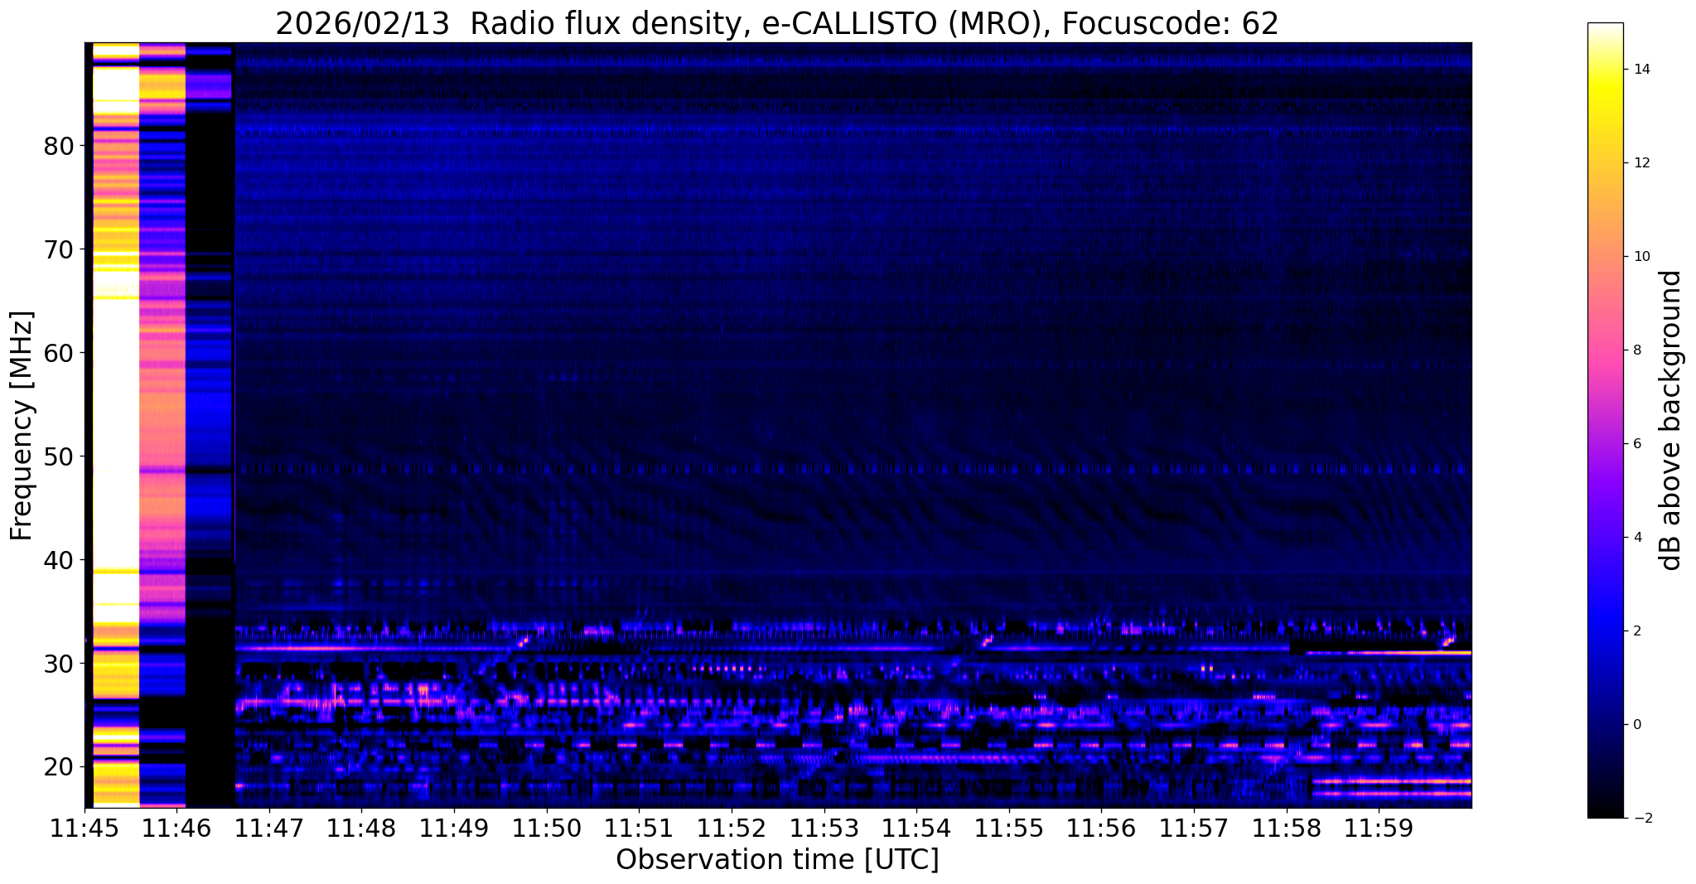
Task: Select the 11:55 time tick label
Action: tap(1008, 829)
